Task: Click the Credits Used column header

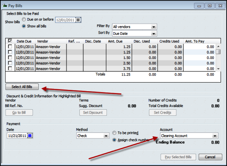Action: point(170,41)
